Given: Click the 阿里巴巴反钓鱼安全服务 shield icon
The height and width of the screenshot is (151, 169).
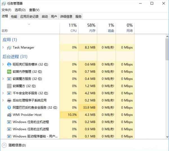Looking at the screenshot, I should coord(9,108).
